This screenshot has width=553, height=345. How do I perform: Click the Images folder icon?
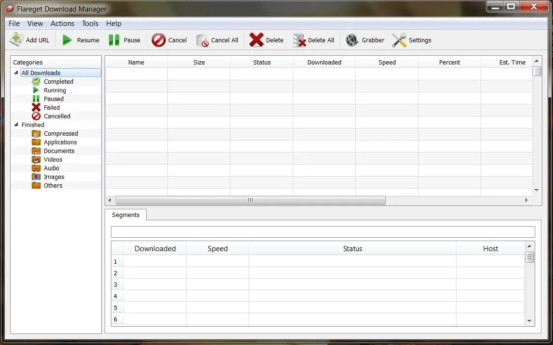(x=36, y=177)
